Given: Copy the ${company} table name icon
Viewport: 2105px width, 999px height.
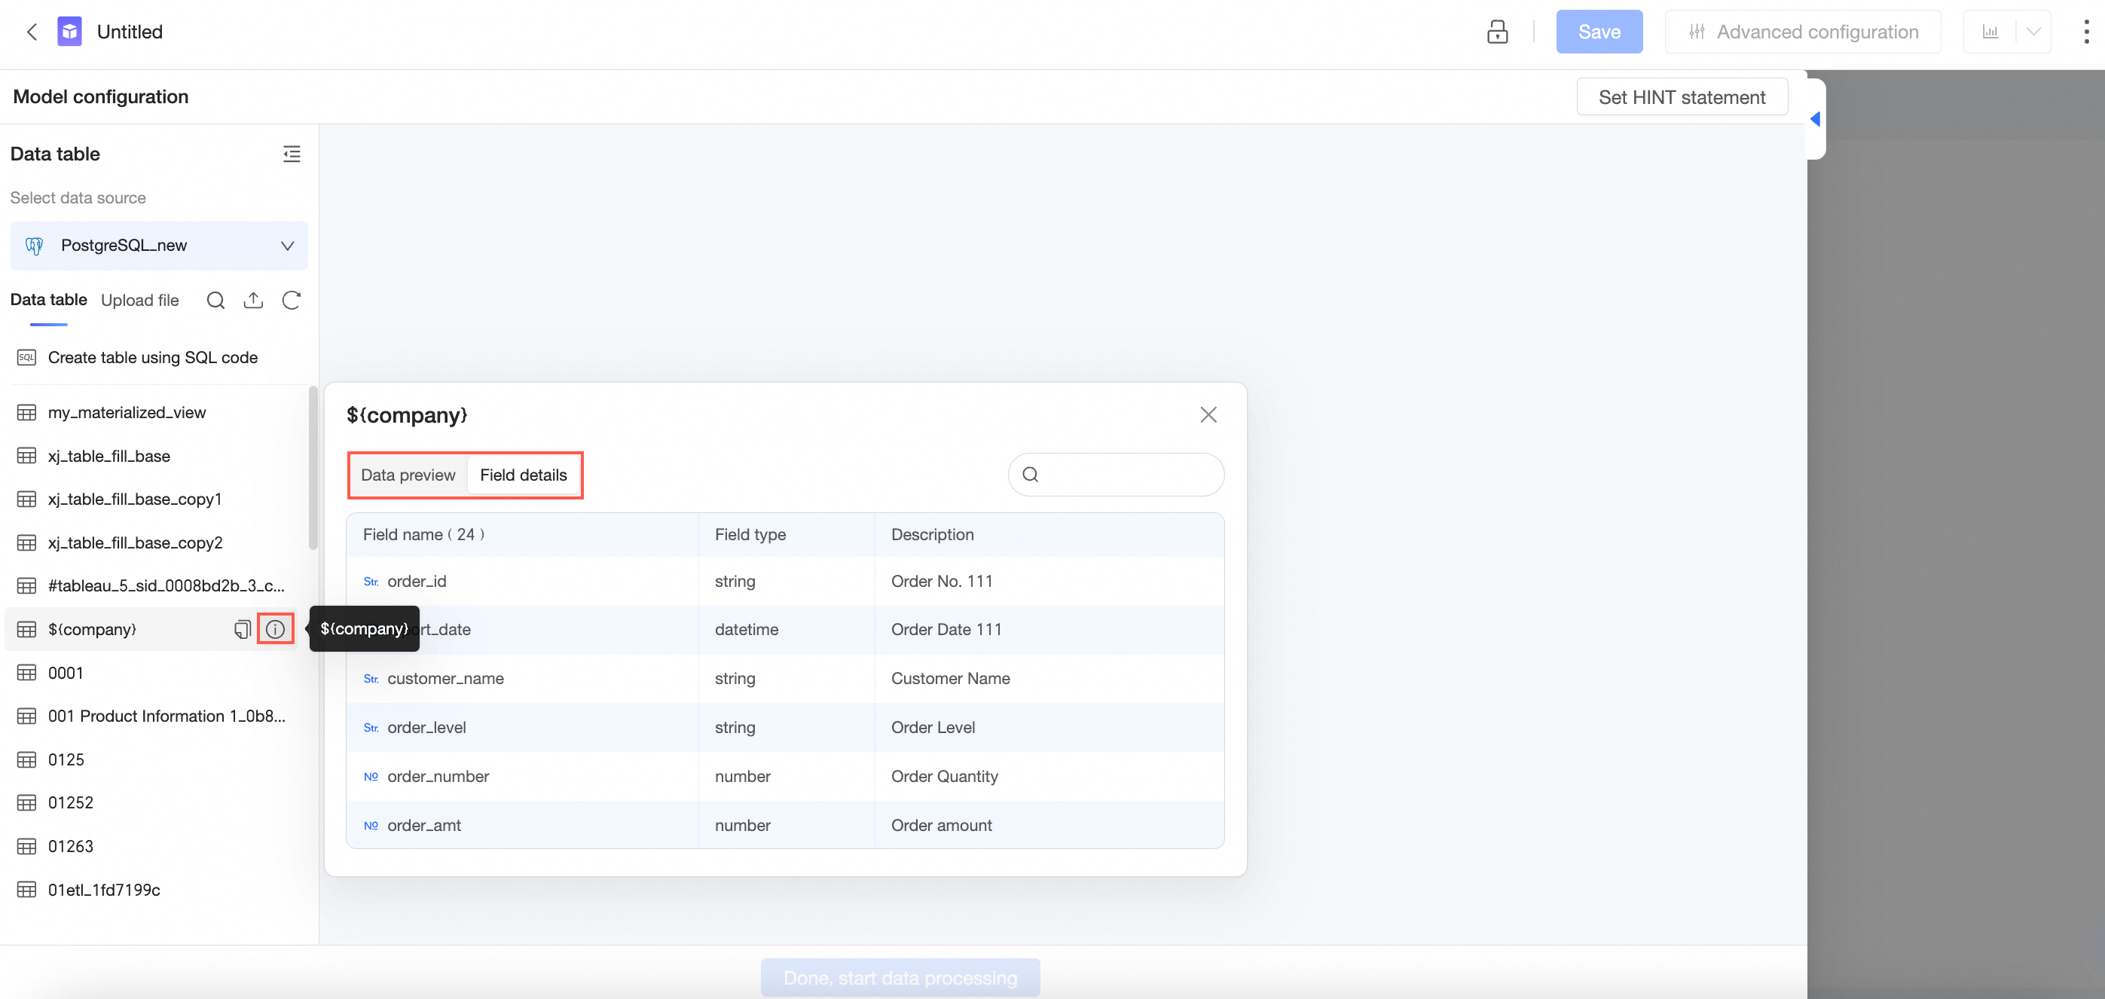Looking at the screenshot, I should point(242,629).
